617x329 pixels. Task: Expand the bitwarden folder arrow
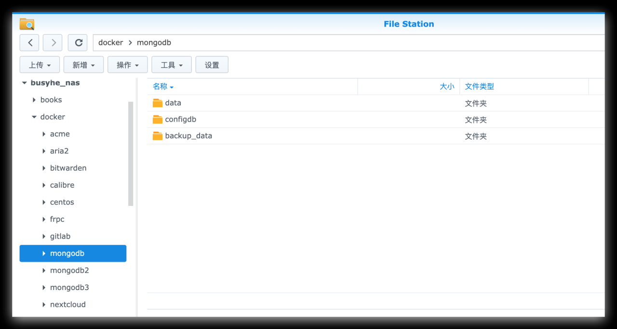44,168
